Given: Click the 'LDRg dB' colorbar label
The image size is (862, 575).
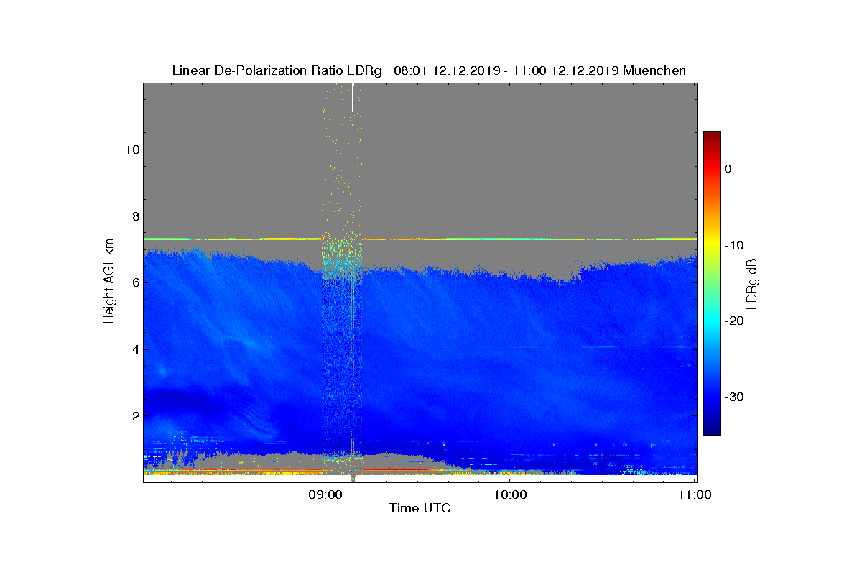Looking at the screenshot, I should pyautogui.click(x=752, y=283).
